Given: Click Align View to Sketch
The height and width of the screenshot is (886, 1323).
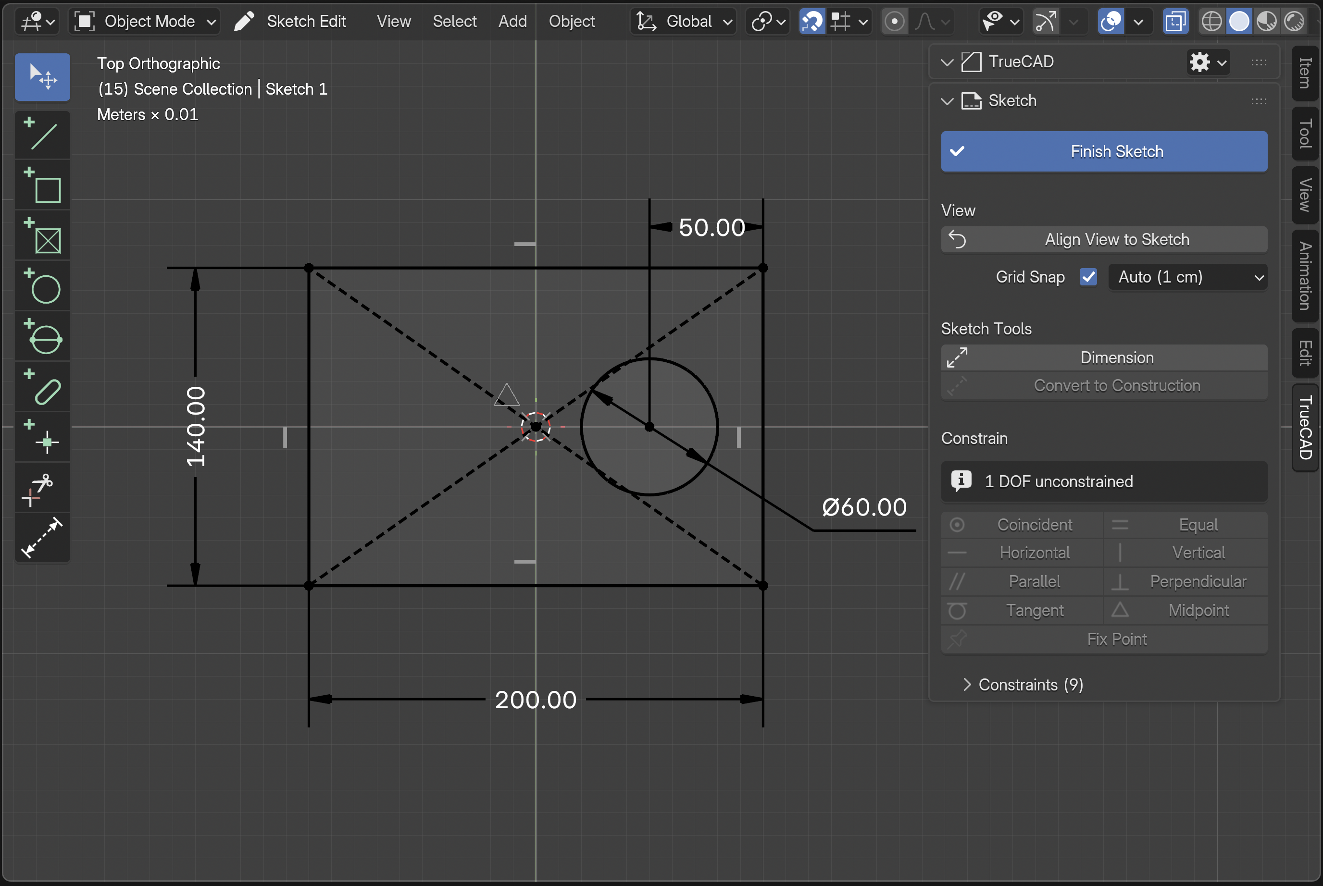Looking at the screenshot, I should point(1104,240).
